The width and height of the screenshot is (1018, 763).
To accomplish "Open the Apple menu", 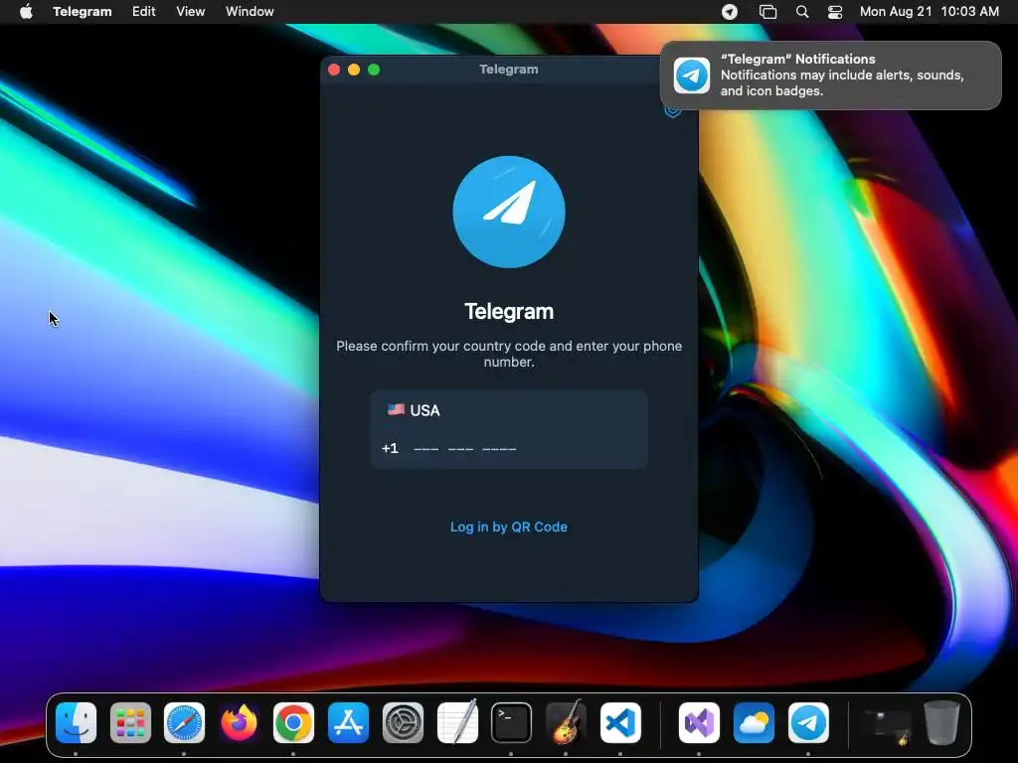I will (26, 11).
